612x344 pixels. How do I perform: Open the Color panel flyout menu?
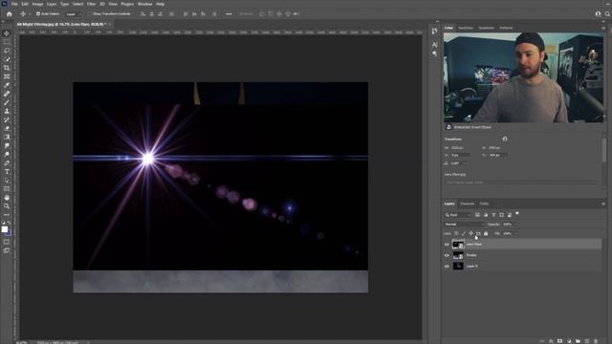(603, 28)
